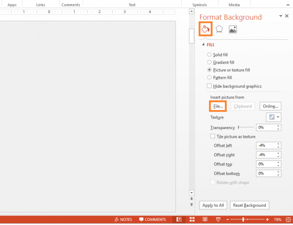Enable Hide background graphics checkbox
Screen dimensions: 293x225
(x=209, y=86)
